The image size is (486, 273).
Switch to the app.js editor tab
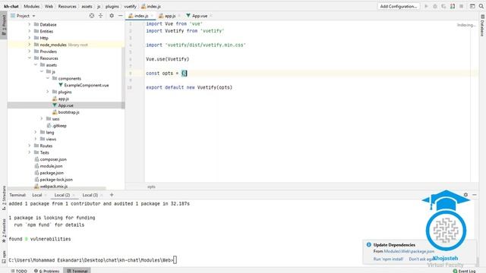(x=169, y=16)
